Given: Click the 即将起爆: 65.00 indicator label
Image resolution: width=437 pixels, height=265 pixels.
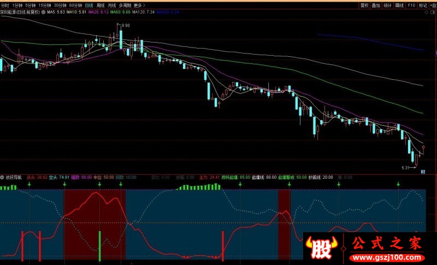Looking at the screenshot, I should 236,177.
